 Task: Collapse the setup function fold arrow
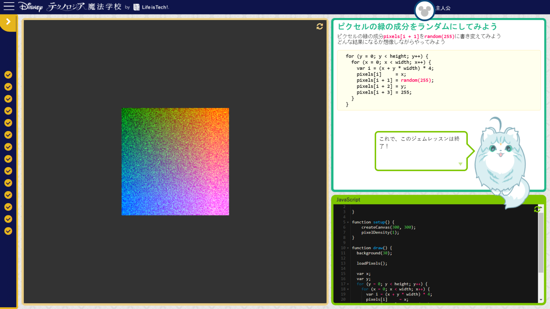click(348, 222)
